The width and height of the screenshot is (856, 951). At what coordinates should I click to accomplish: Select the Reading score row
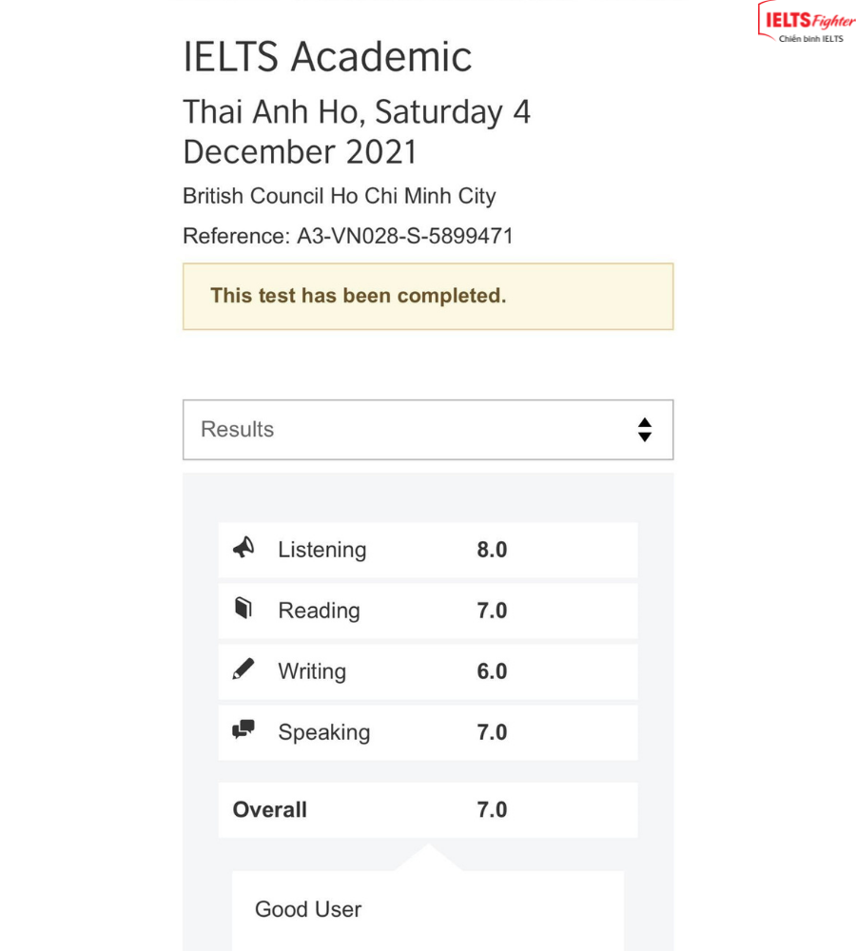[x=427, y=611]
